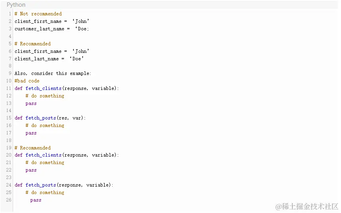The width and height of the screenshot is (341, 213).
Task: Click '# Recommended' comment on line 19
Action: point(33,148)
